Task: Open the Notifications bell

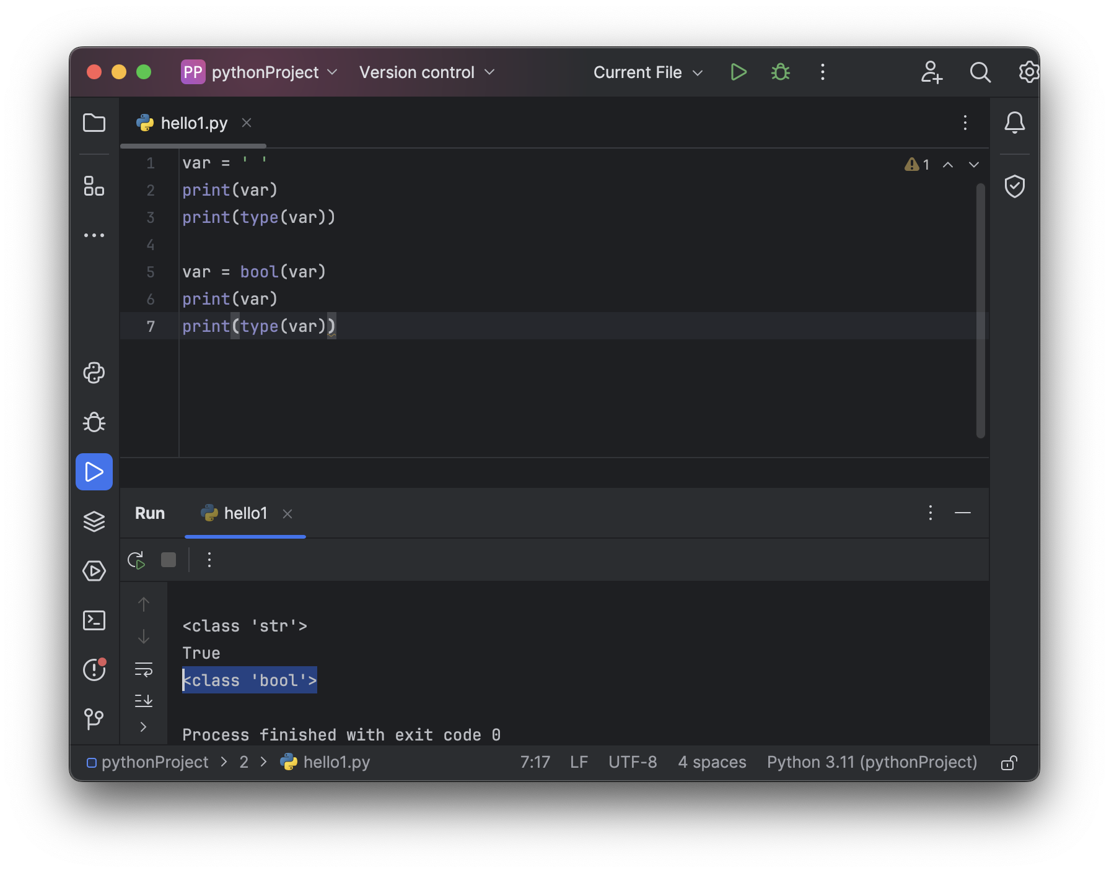Action: pyautogui.click(x=1015, y=123)
